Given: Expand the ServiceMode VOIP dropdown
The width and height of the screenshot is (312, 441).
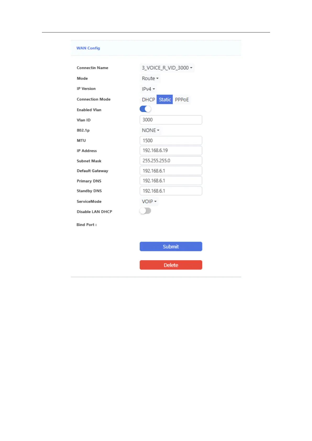Looking at the screenshot, I should [x=149, y=201].
